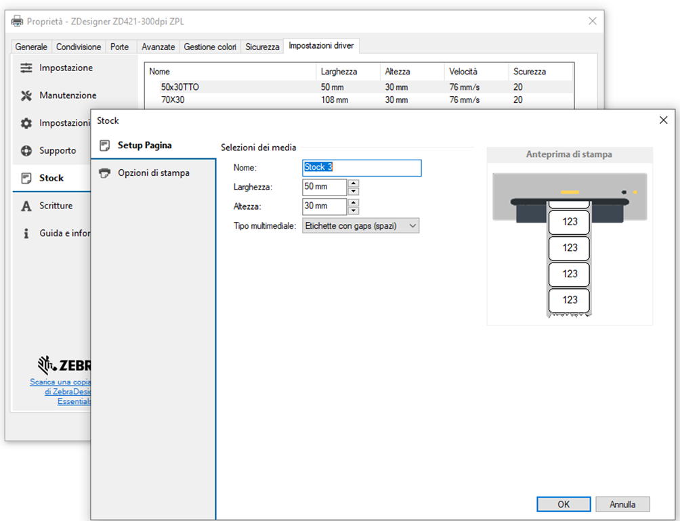Click the gear icon in sidebar

click(26, 123)
